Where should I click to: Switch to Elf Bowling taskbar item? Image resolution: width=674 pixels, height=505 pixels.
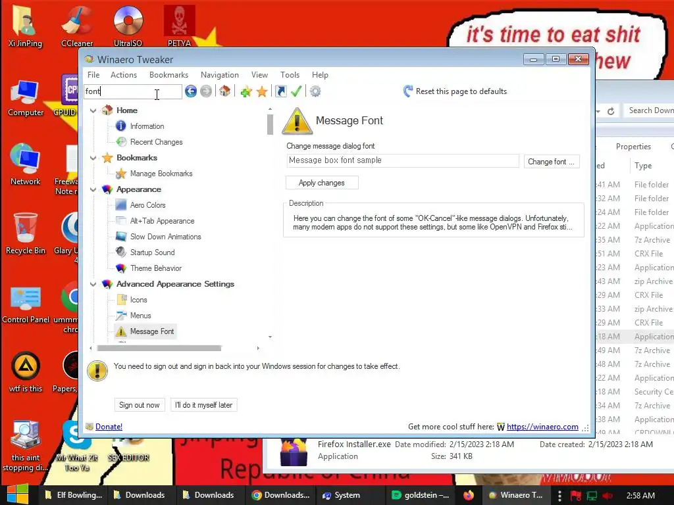(74, 494)
